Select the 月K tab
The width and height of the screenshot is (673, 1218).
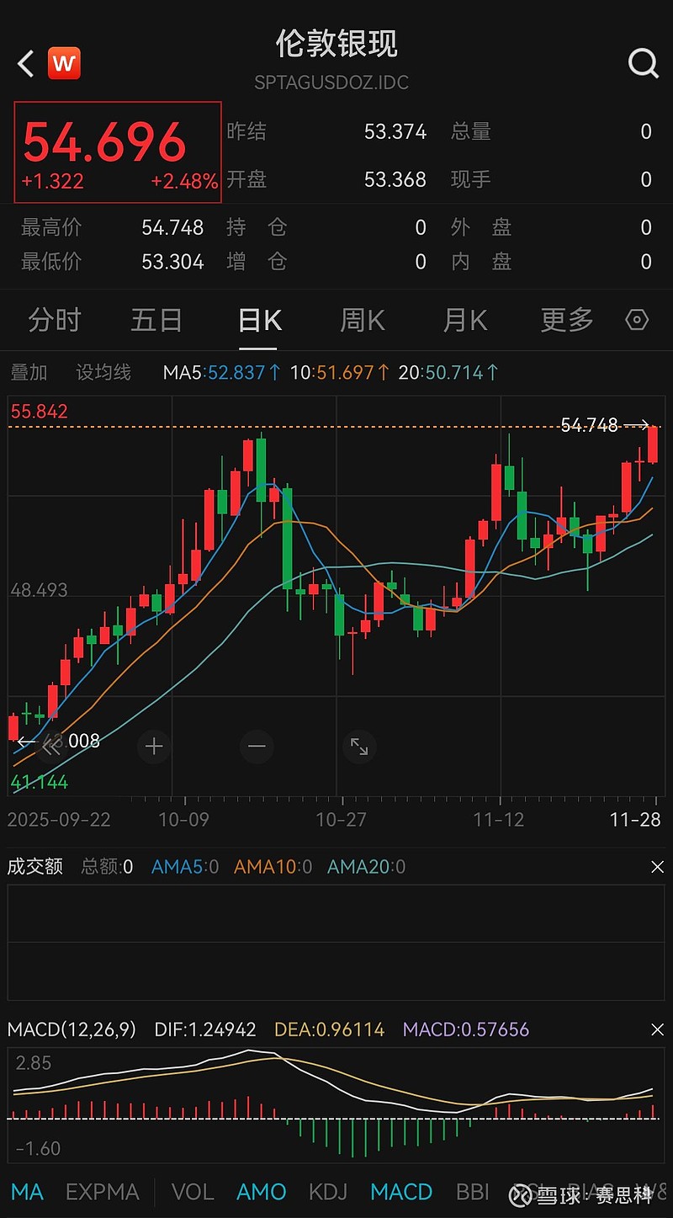click(x=465, y=321)
